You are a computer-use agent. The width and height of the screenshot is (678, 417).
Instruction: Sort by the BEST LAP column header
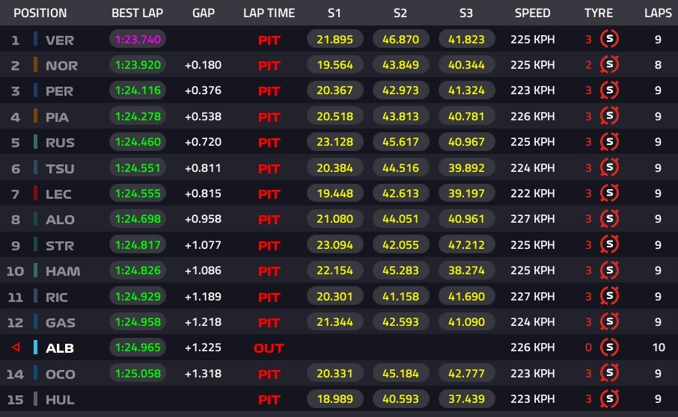137,13
